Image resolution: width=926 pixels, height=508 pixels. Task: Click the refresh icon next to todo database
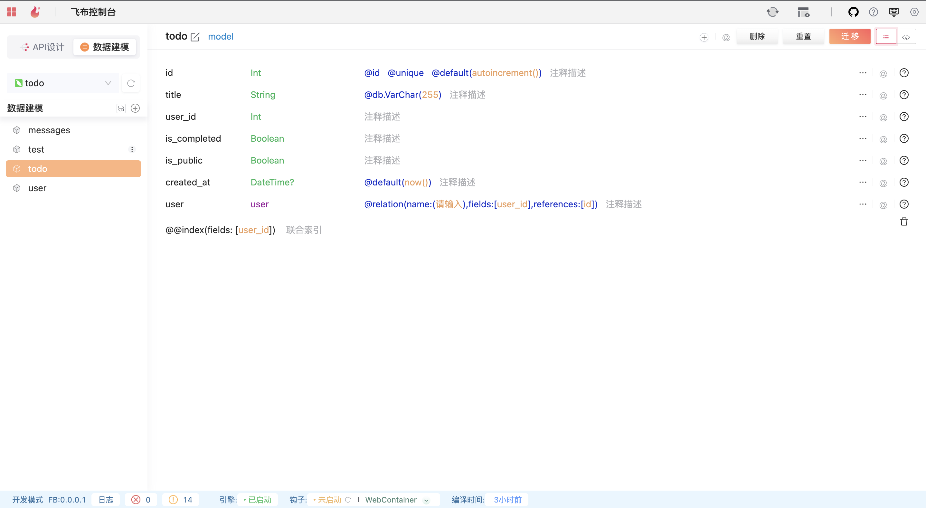coord(131,83)
